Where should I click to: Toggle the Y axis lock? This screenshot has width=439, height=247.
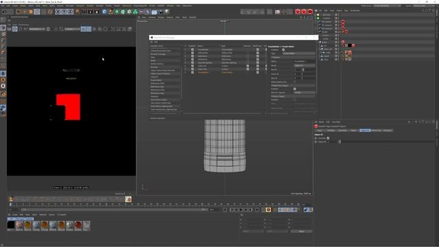pos(64,12)
